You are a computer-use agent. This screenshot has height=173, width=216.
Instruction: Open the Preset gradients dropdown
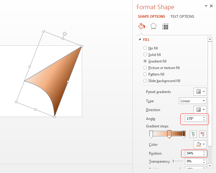click(x=200, y=92)
